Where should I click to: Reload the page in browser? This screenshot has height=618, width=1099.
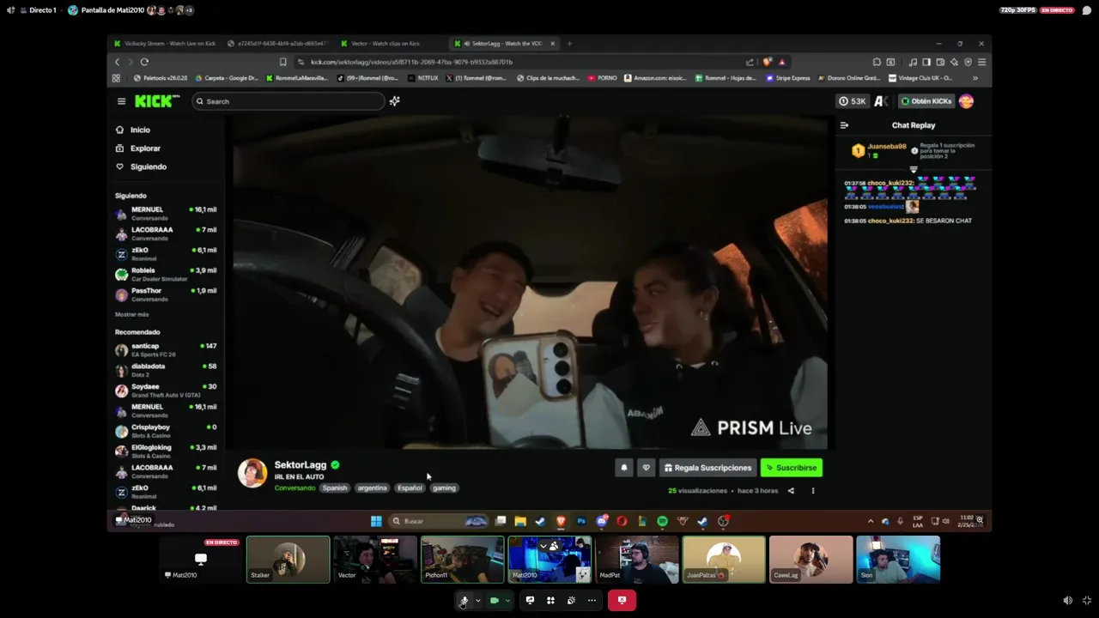coord(144,62)
